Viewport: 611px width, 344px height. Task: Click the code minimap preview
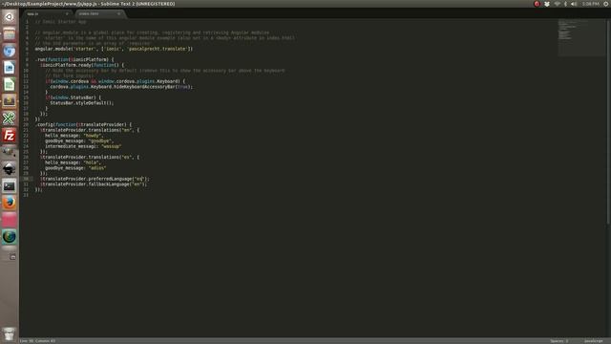coord(580,37)
